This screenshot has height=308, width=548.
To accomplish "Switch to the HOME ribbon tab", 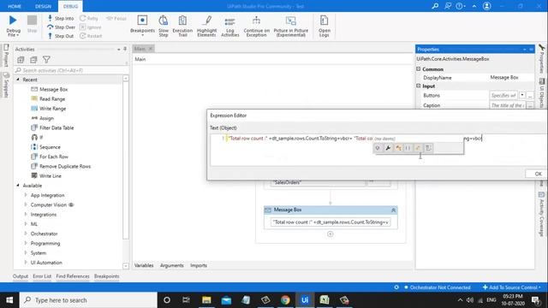I will click(15, 6).
